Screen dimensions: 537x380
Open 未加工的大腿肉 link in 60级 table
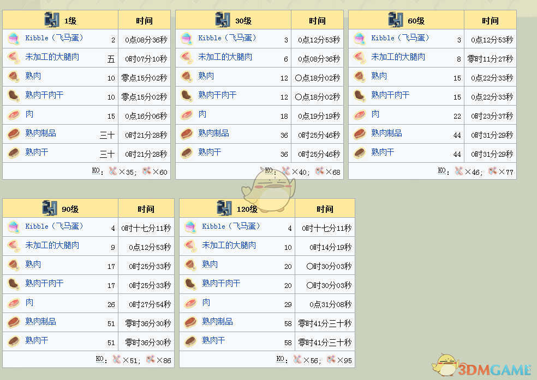(398, 57)
